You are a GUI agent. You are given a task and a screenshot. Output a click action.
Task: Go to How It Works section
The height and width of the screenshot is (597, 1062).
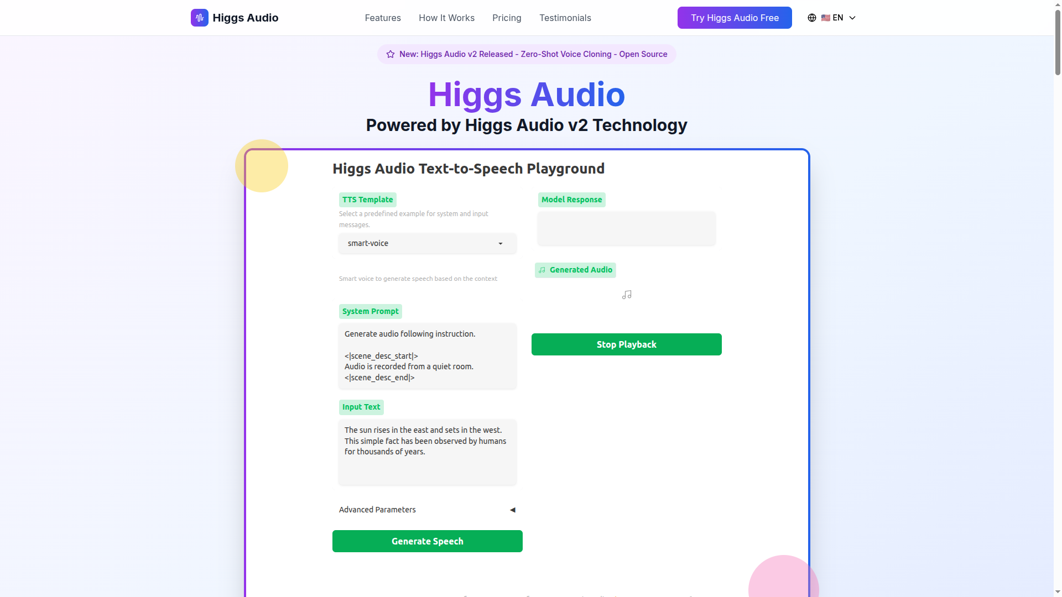pyautogui.click(x=446, y=18)
